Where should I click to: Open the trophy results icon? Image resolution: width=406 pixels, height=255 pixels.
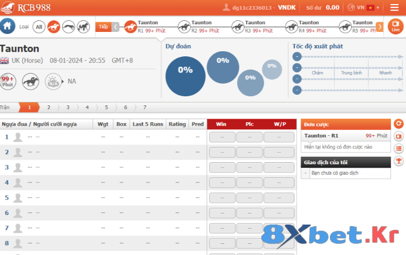398,161
